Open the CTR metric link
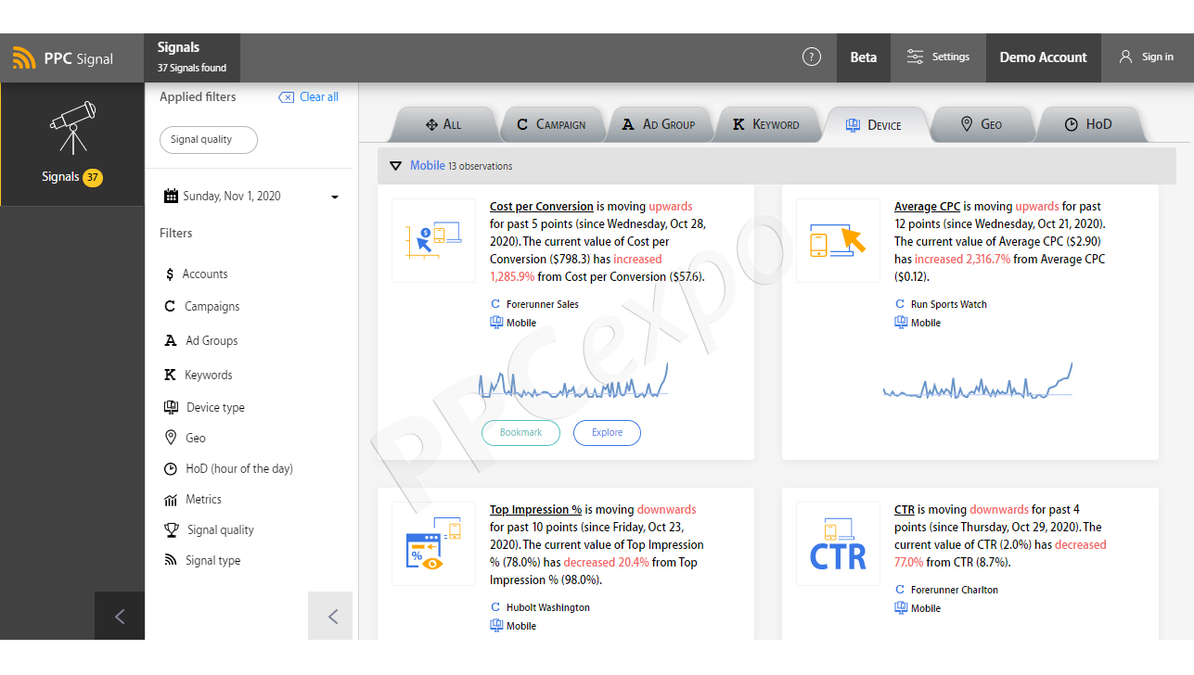Image resolution: width=1194 pixels, height=675 pixels. coord(905,510)
